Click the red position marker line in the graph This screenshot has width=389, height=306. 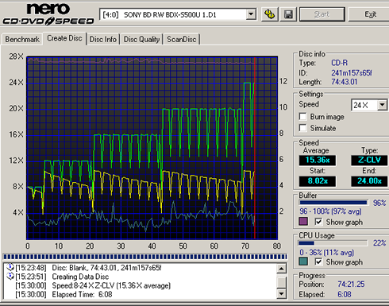(255, 148)
